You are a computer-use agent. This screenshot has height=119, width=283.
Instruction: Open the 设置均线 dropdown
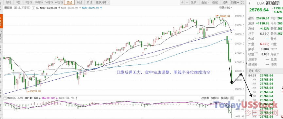coord(226,8)
